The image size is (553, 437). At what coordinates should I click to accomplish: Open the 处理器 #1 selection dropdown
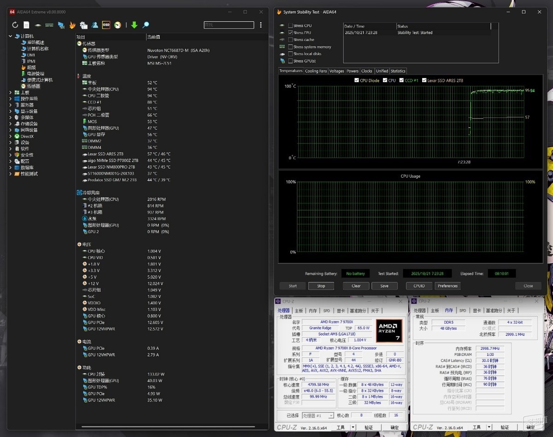[318, 416]
